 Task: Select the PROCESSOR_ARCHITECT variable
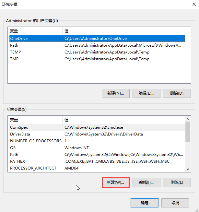tap(97, 168)
